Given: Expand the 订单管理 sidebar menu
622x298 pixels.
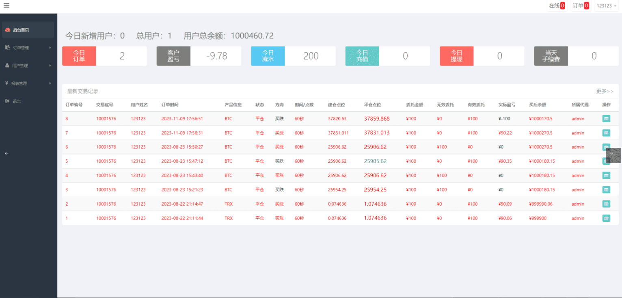Looking at the screenshot, I should point(28,48).
